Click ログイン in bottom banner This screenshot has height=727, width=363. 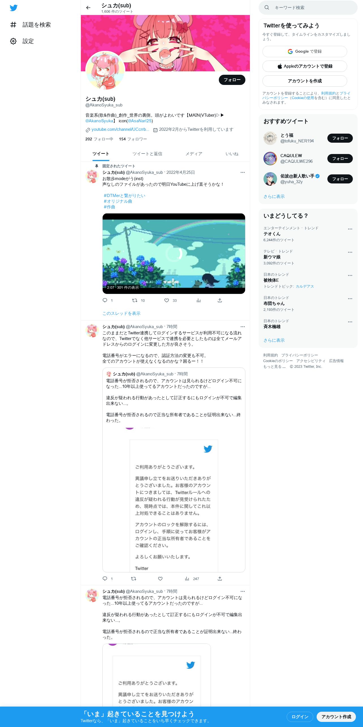click(x=300, y=717)
